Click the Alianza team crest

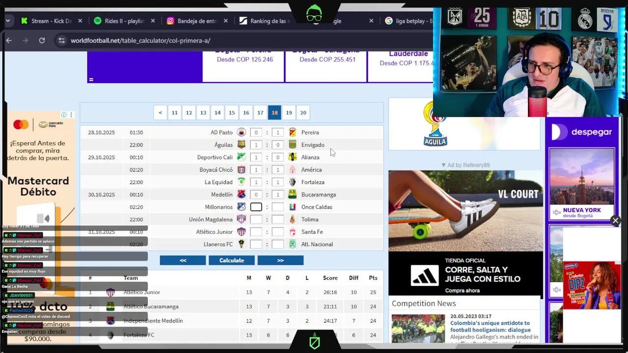point(292,157)
